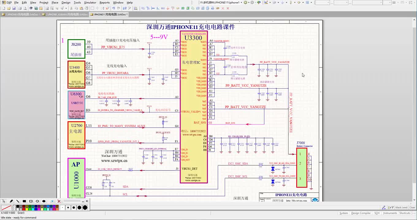Switch to 7.IPHONE_XS&MAX充电电路.SchDoc tab

point(65,14)
